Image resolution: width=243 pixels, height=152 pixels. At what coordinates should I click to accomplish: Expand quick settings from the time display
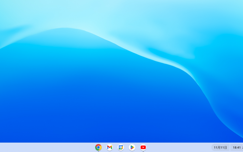coord(236,147)
